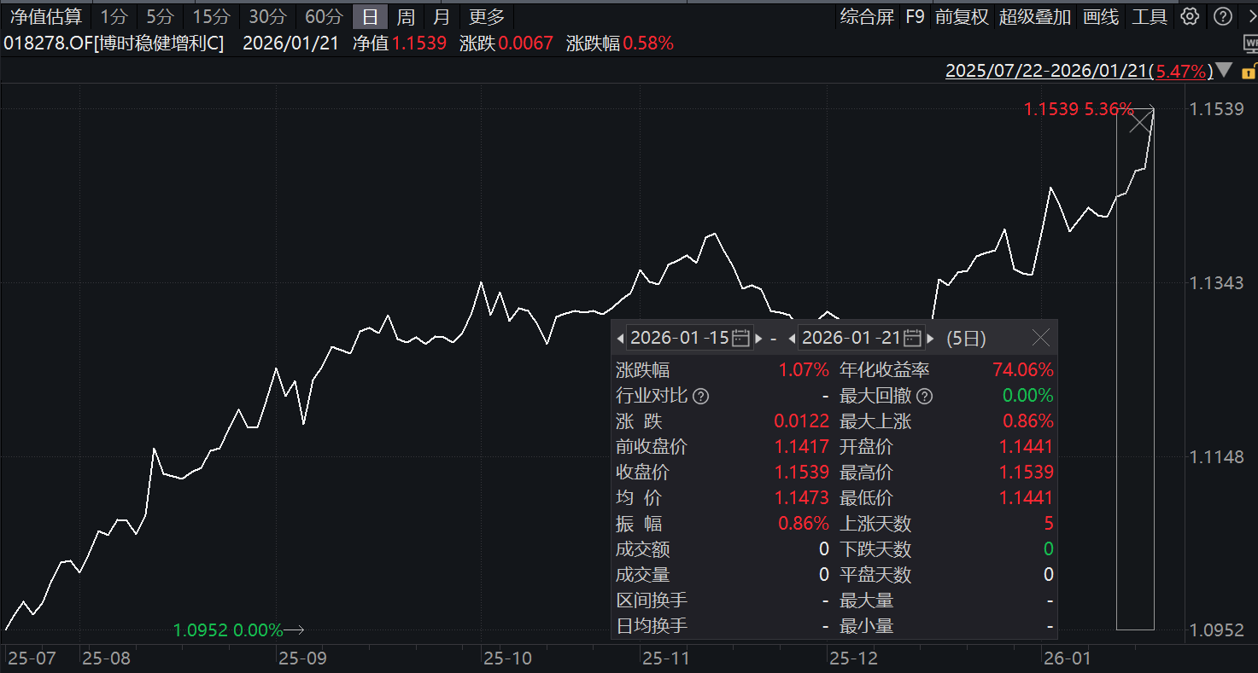The image size is (1258, 673).
Task: Select the 月 monthly period tab
Action: [x=442, y=16]
